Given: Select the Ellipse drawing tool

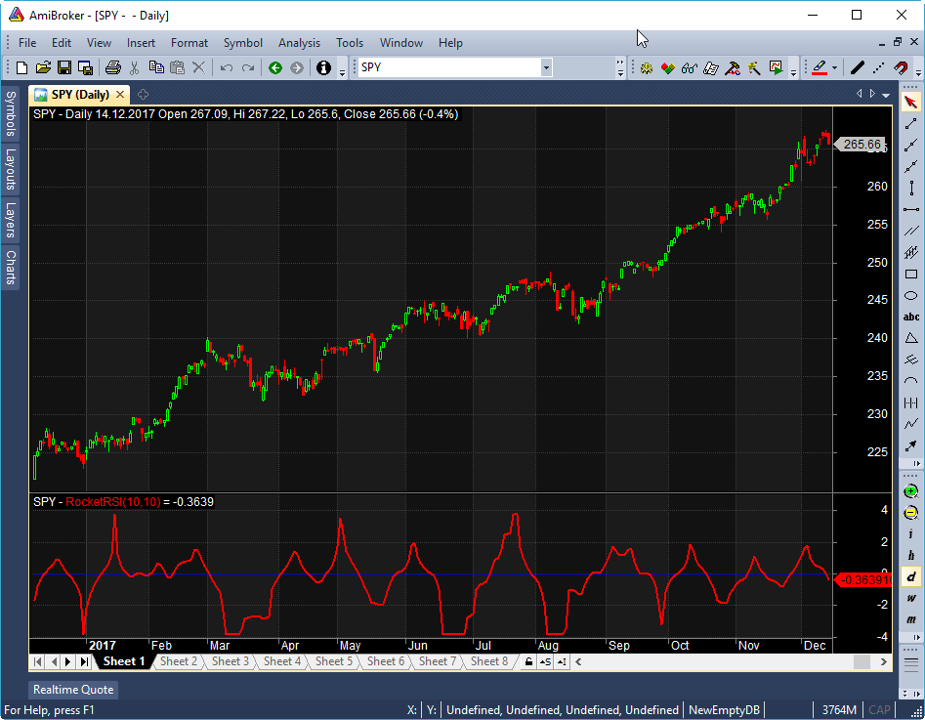Looking at the screenshot, I should tap(911, 296).
